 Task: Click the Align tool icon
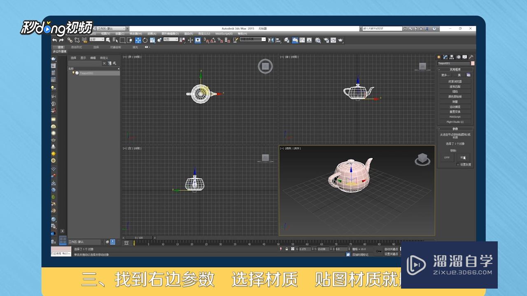[278, 40]
